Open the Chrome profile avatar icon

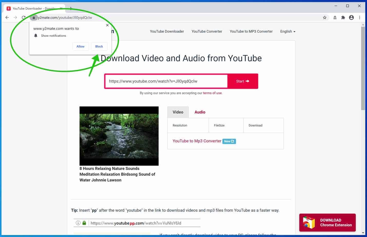(351, 17)
